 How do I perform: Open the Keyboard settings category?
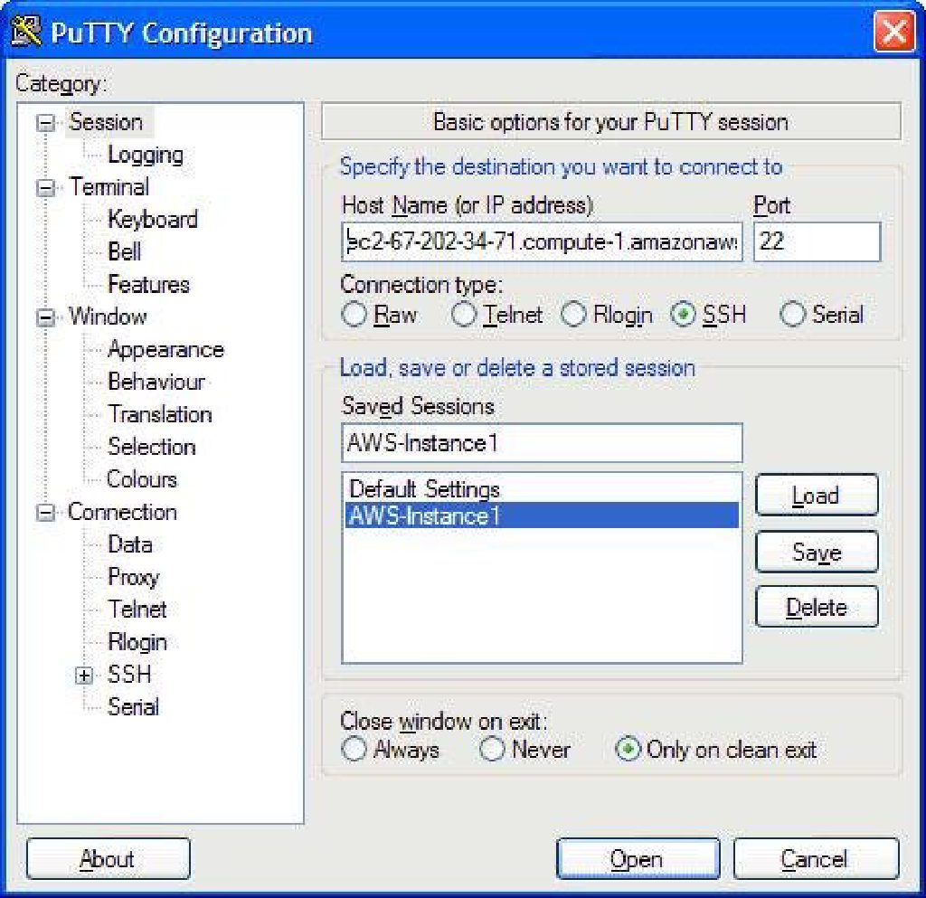(153, 220)
